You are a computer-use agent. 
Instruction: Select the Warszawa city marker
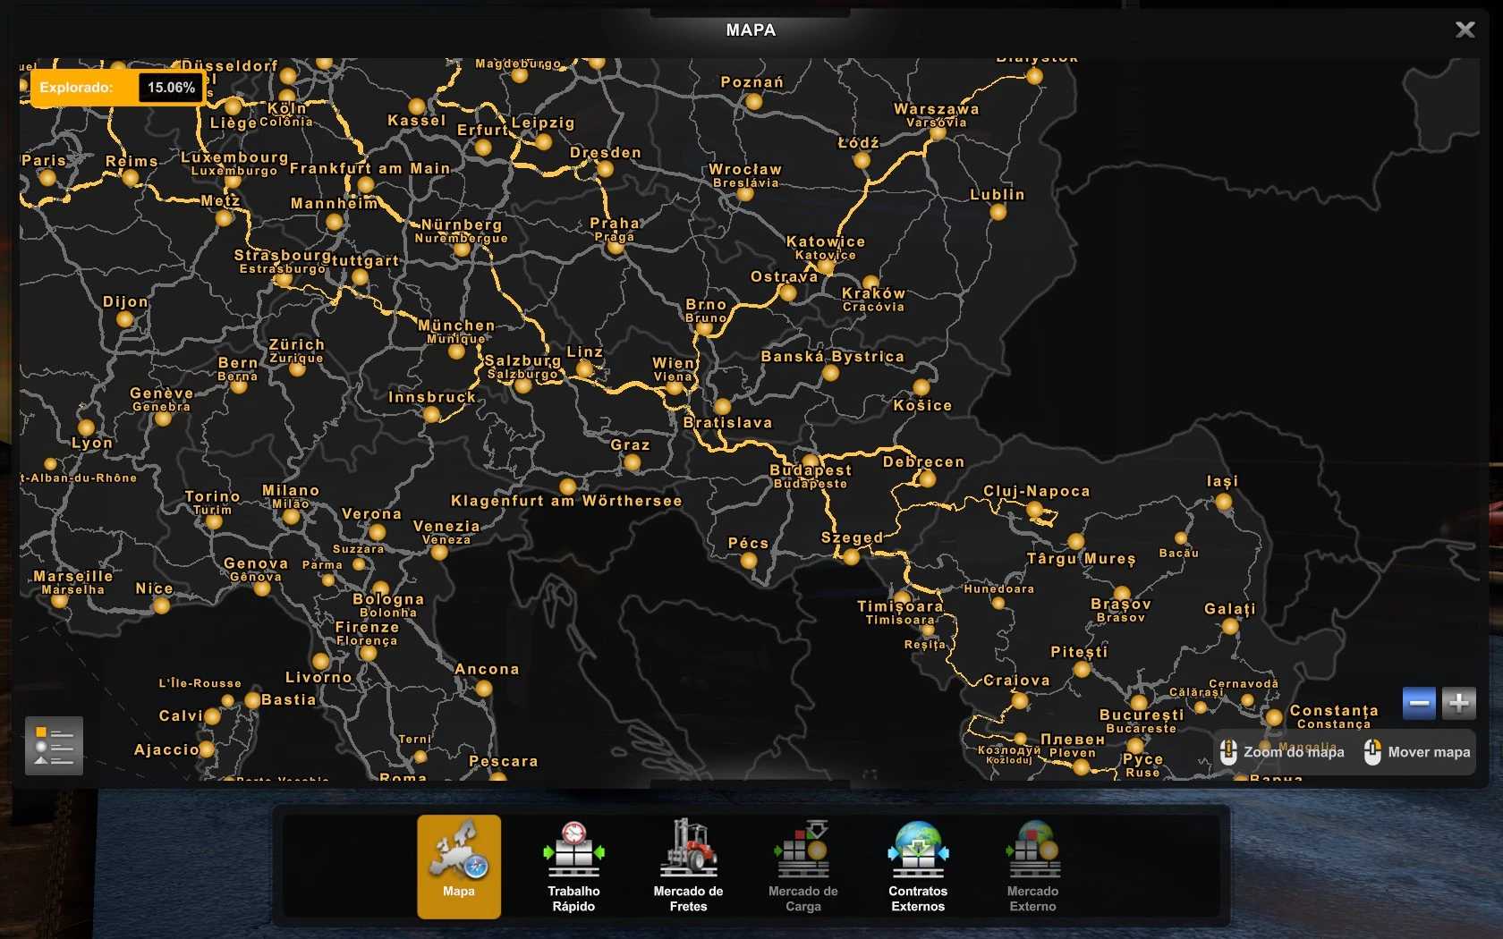point(938,133)
